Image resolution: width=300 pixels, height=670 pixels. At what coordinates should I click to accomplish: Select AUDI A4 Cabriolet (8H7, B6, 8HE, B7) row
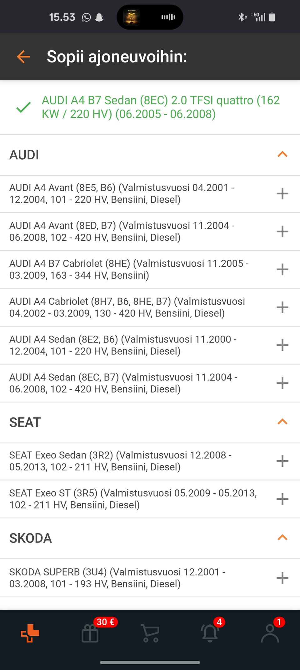coord(150,307)
